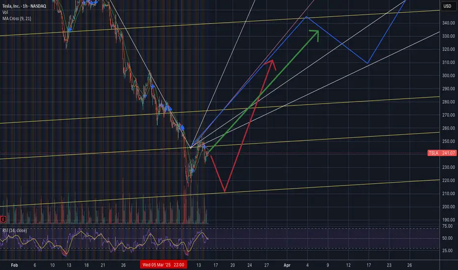Click the Tesla, Inc. symbol title

24,6
